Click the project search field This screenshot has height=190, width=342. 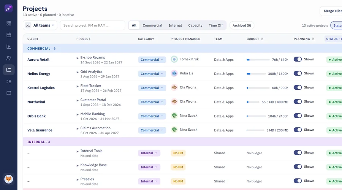click(x=92, y=25)
